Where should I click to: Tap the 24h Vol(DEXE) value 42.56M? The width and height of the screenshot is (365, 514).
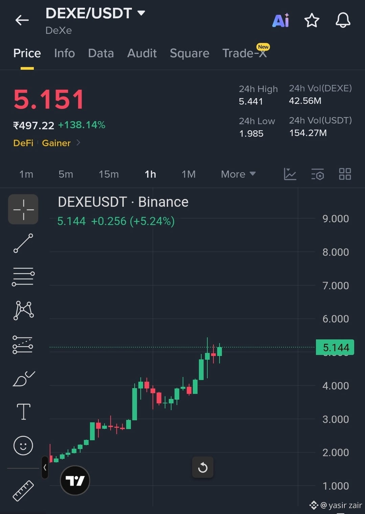(305, 101)
